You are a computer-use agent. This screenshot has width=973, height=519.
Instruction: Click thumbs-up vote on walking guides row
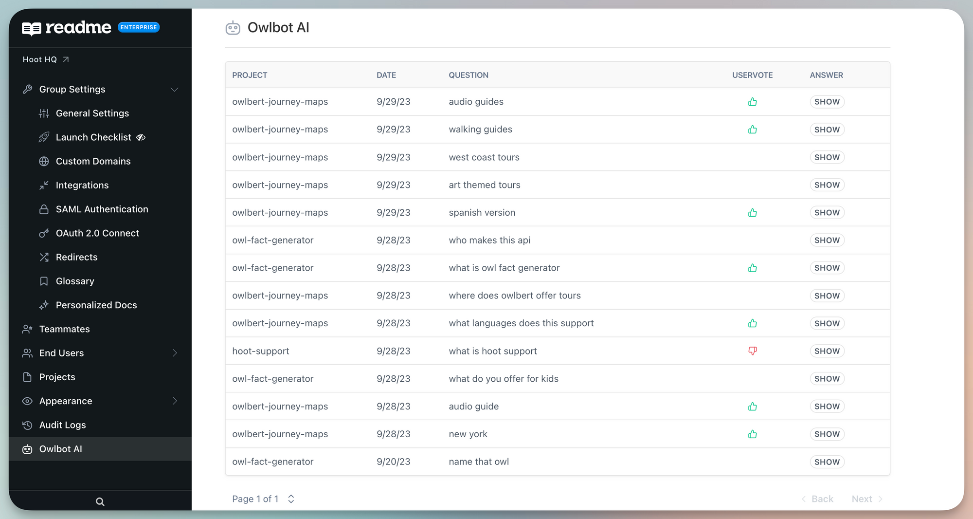(x=753, y=130)
